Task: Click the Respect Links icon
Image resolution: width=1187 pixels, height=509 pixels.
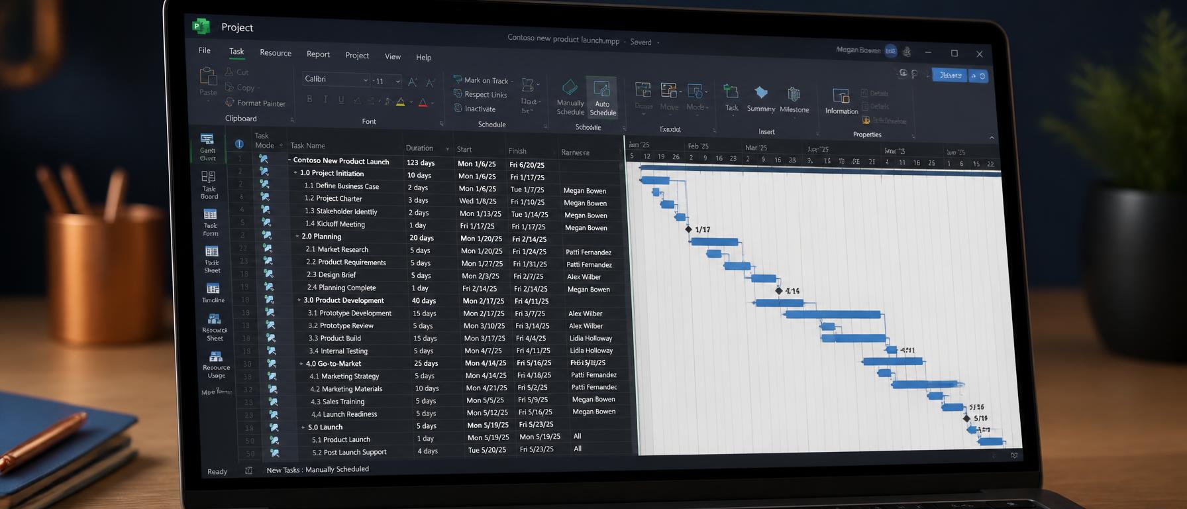Action: [x=458, y=93]
